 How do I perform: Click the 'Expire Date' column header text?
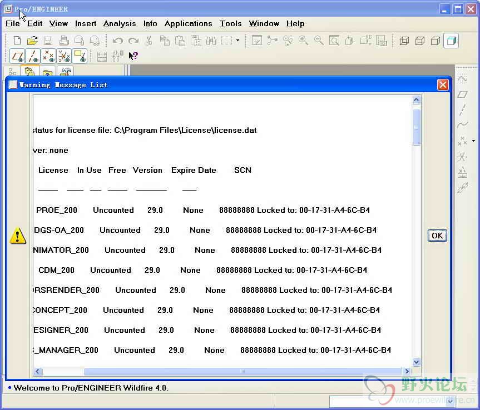194,170
